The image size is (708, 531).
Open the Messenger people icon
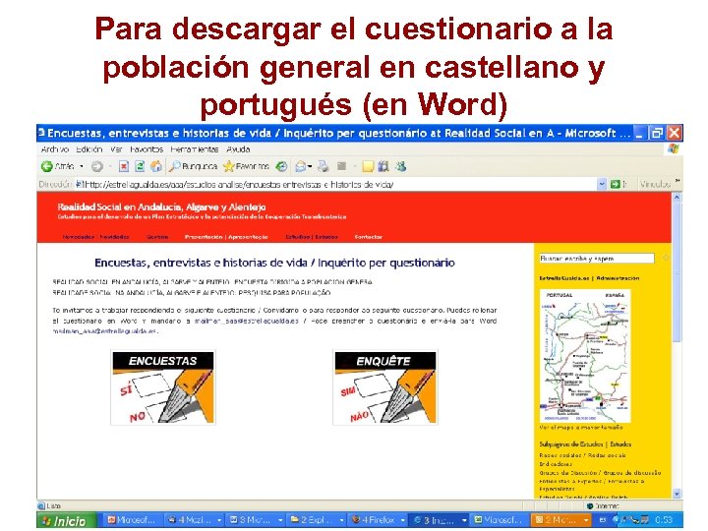400,166
